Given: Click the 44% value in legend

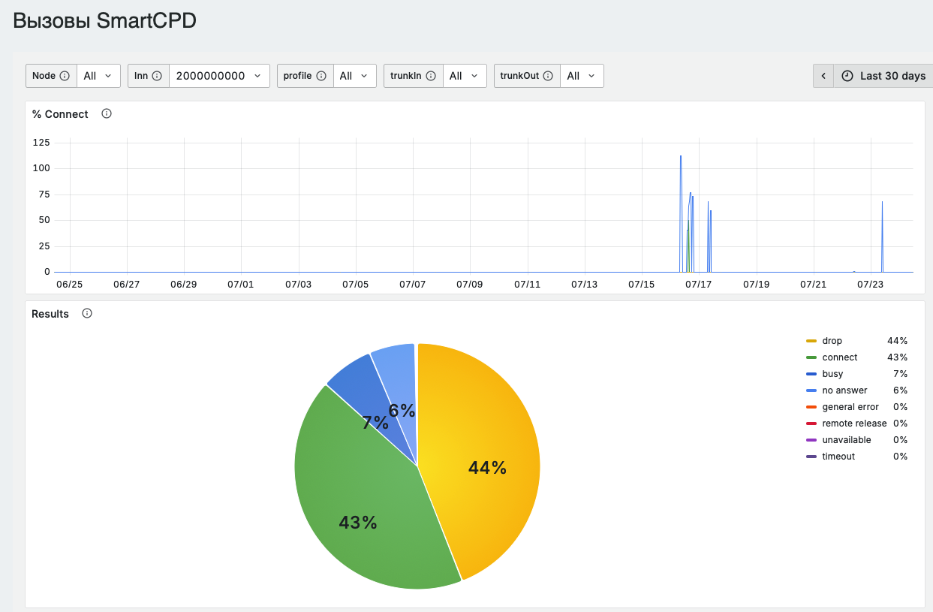Looking at the screenshot, I should pyautogui.click(x=897, y=341).
